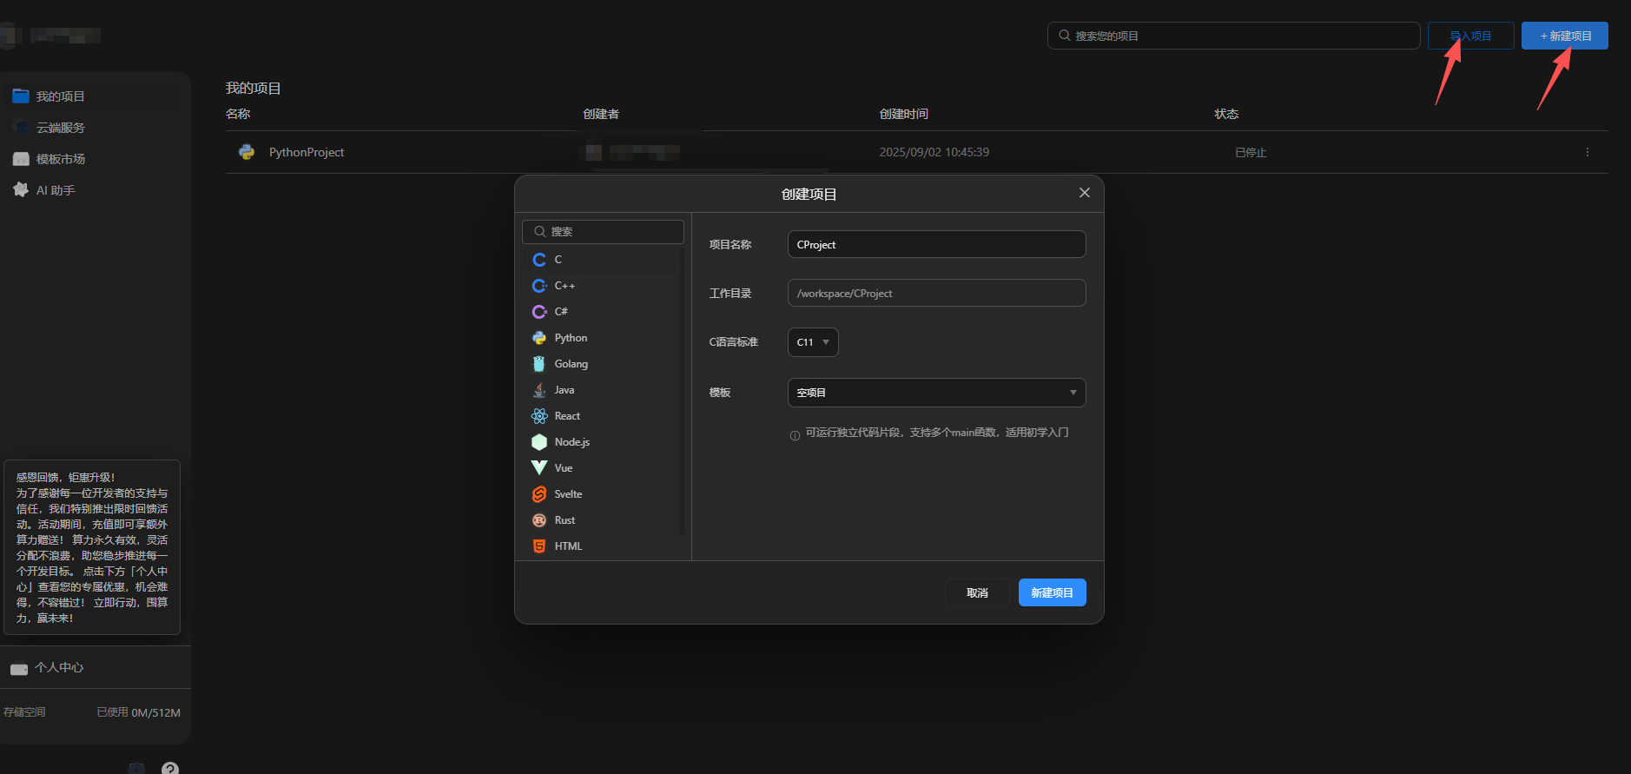This screenshot has width=1631, height=774.
Task: Close the 创建项目 dialog
Action: click(x=1084, y=193)
